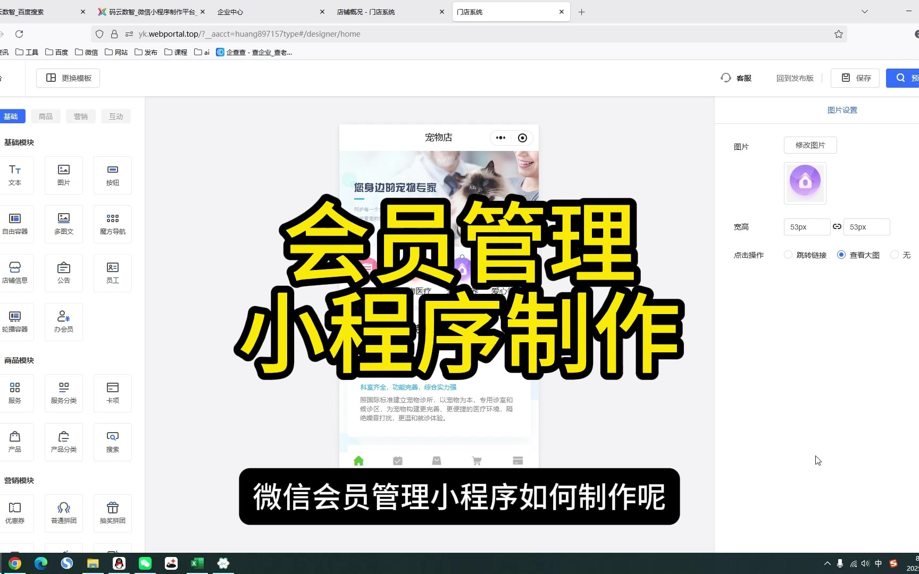Bookmark this page with the star icon
The height and width of the screenshot is (574, 919).
click(839, 34)
